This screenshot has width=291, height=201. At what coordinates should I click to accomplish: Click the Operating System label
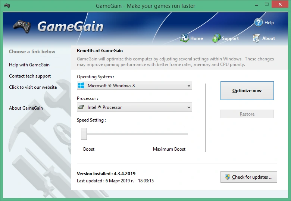click(x=96, y=77)
